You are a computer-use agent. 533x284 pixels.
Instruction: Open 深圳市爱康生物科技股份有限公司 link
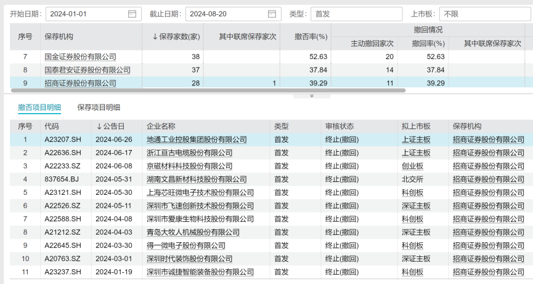(200, 219)
